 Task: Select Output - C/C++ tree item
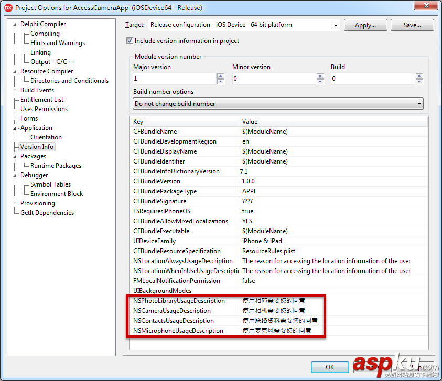(x=53, y=62)
